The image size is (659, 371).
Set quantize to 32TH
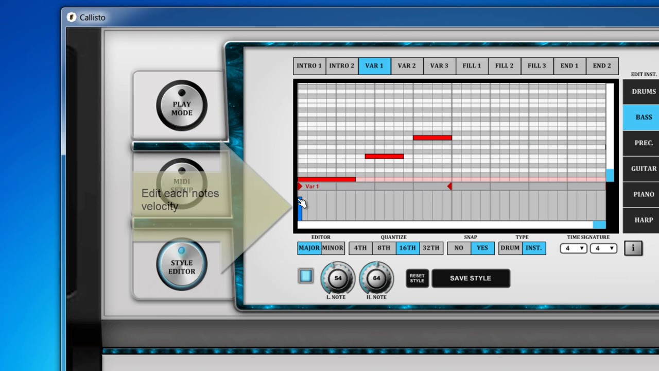click(x=431, y=248)
